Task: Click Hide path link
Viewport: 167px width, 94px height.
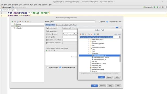Action: [x=117, y=34]
